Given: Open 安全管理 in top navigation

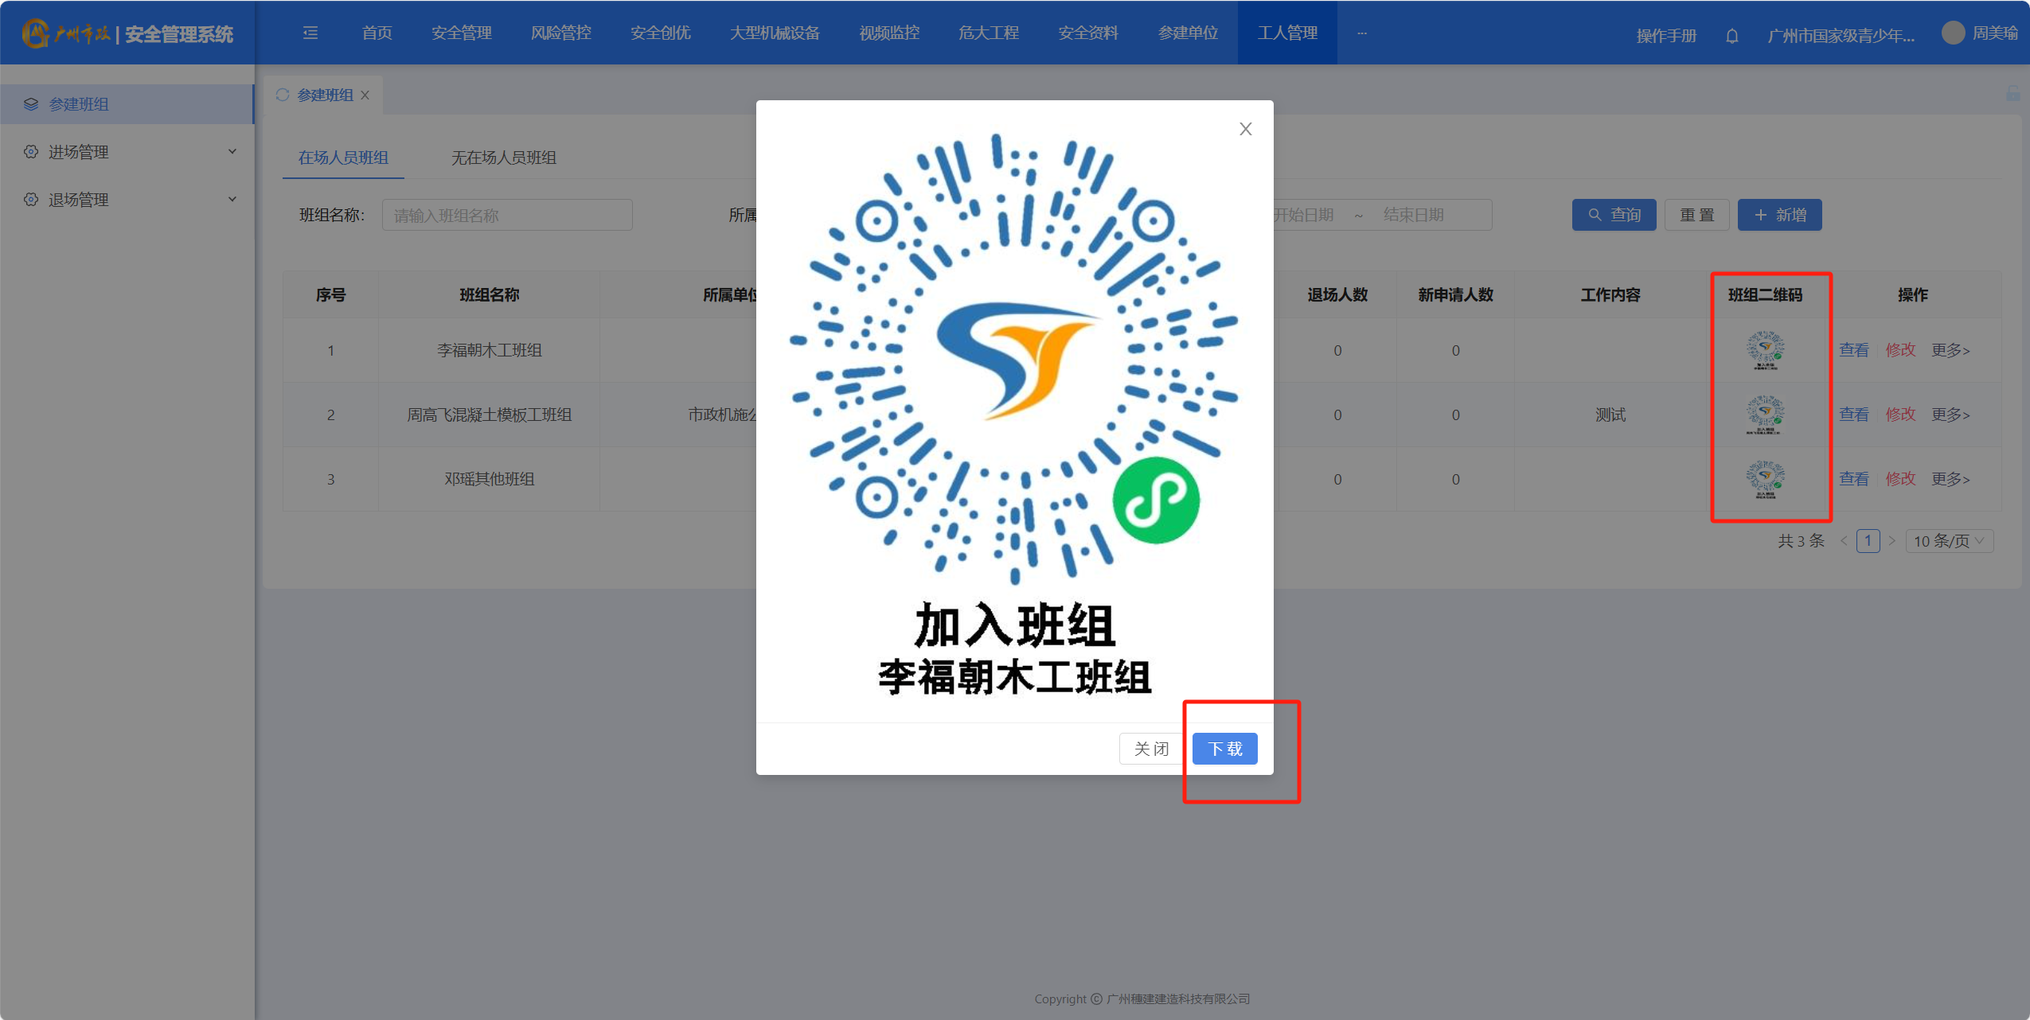Looking at the screenshot, I should point(461,33).
